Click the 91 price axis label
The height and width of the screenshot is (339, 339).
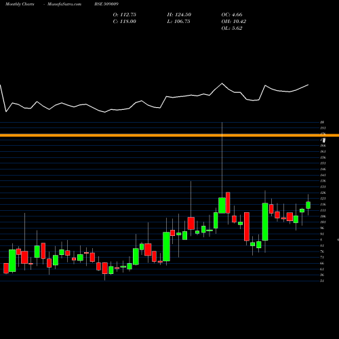322,234
